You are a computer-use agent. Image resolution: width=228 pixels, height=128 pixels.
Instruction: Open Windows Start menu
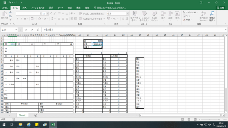[x=4, y=125]
